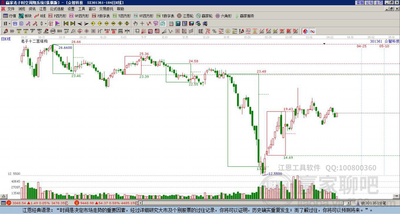Open the 设置 menu

pos(71,9)
